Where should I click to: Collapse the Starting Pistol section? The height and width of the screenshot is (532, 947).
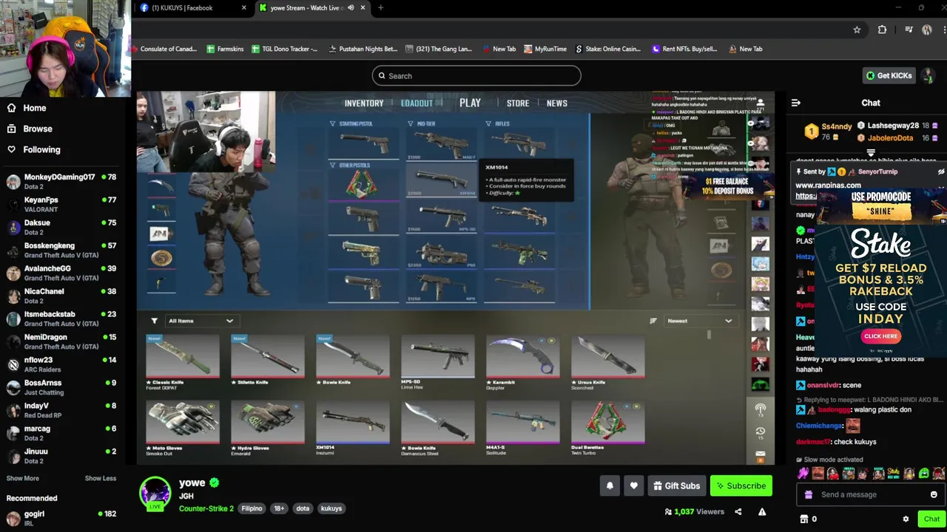point(332,123)
